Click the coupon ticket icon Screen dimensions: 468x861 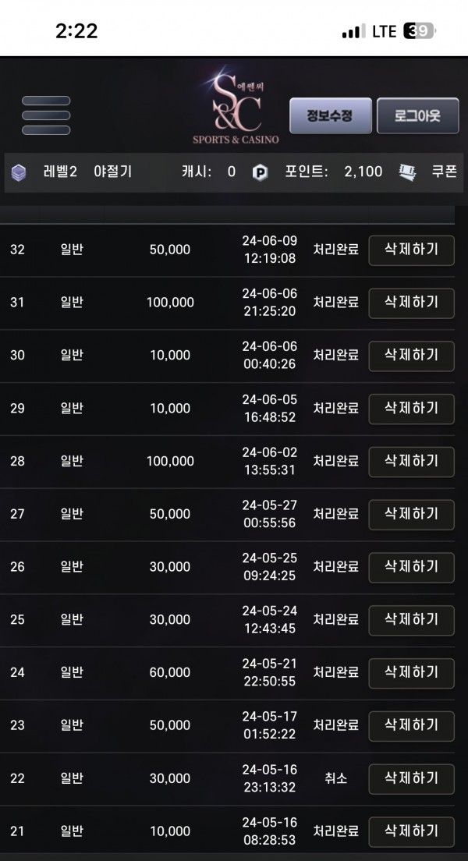tap(407, 172)
